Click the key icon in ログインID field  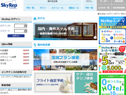(x=25, y=26)
